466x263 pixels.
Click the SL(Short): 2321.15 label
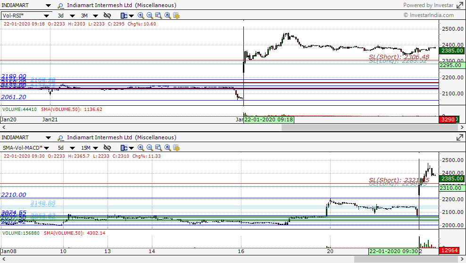point(399,180)
